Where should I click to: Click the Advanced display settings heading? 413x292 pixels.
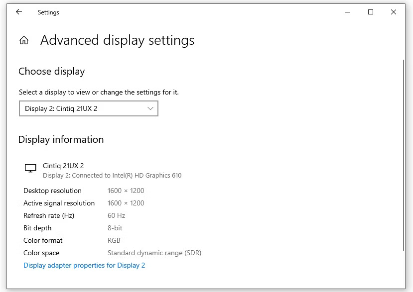[x=117, y=40]
